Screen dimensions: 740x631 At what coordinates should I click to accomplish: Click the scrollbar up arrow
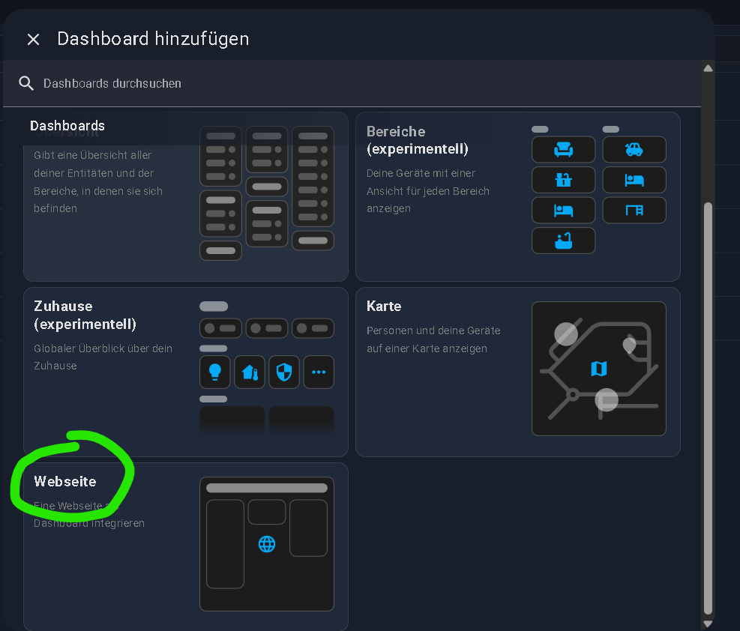pos(707,68)
